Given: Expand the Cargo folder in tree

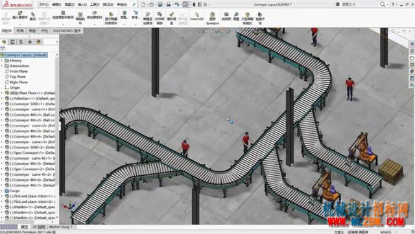Looking at the screenshot, I should point(2,191).
